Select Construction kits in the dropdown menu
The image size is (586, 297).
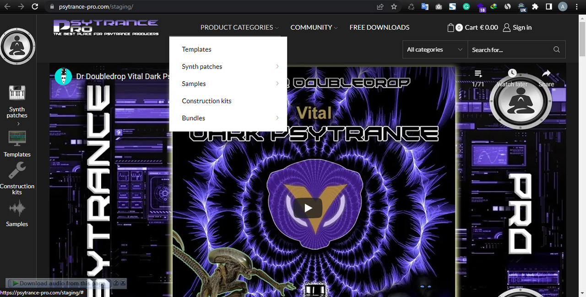tap(206, 101)
